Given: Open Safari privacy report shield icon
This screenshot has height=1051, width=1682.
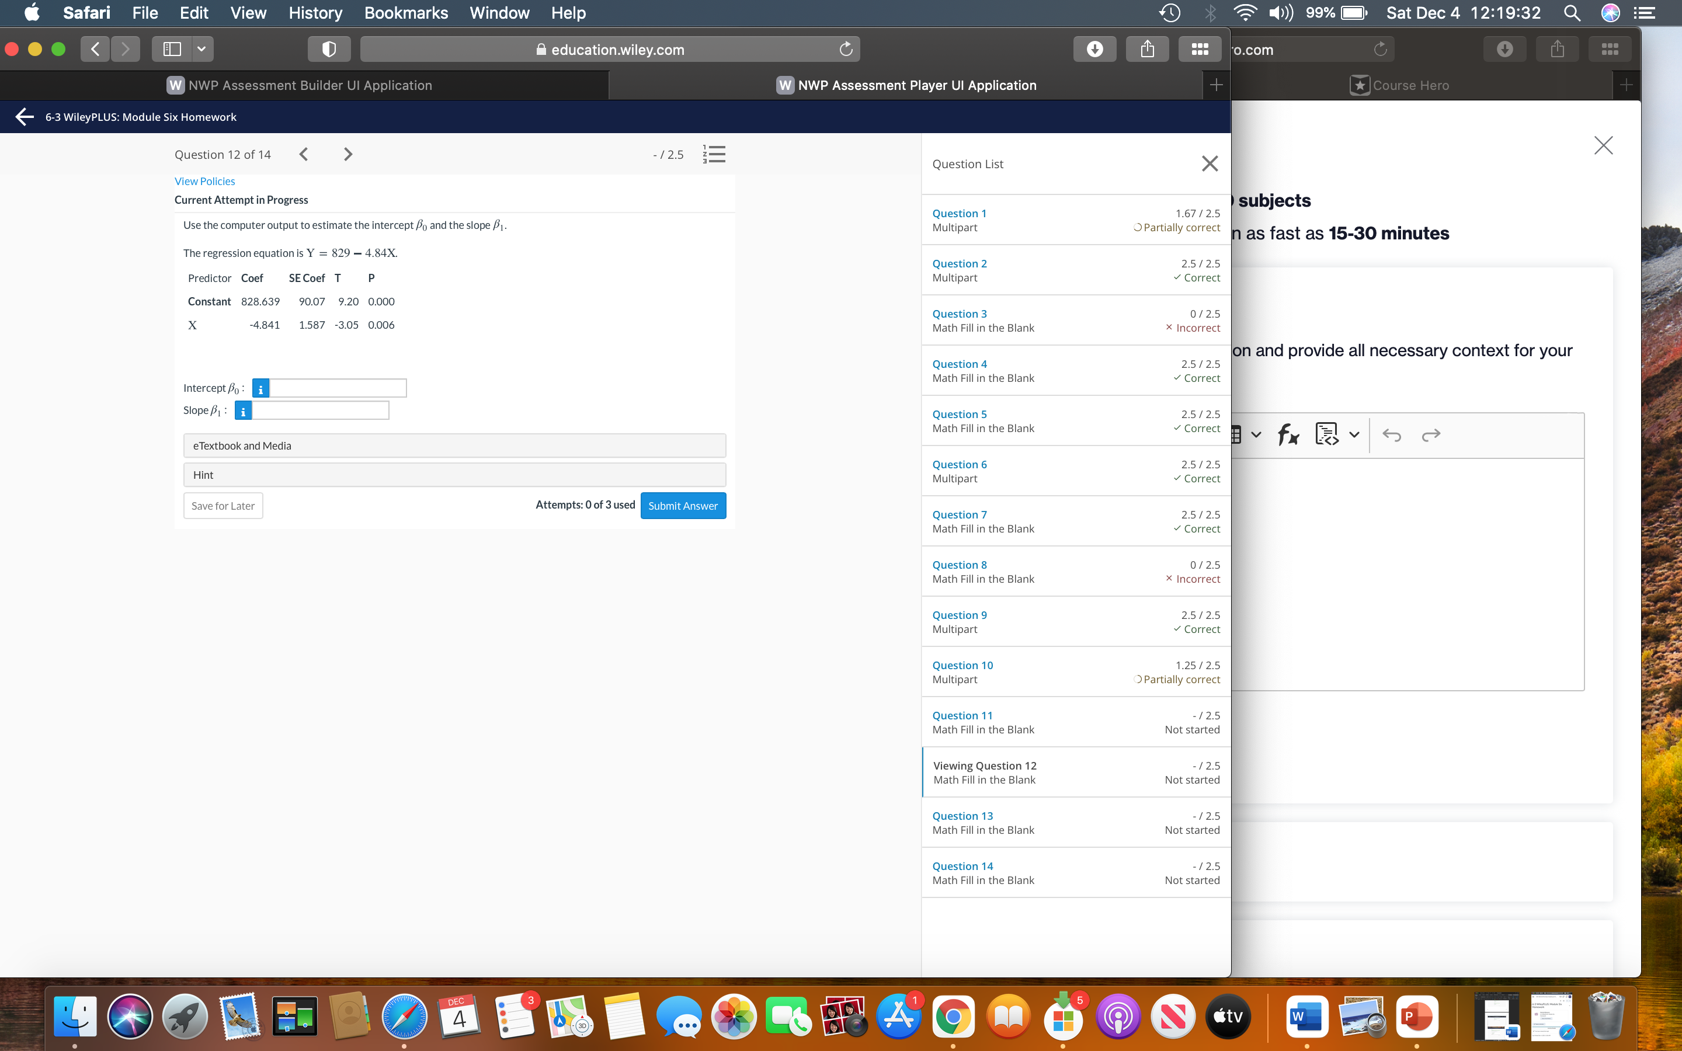Looking at the screenshot, I should point(329,50).
